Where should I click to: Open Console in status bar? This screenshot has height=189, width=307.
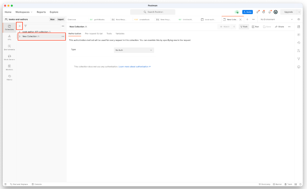click(x=37, y=184)
